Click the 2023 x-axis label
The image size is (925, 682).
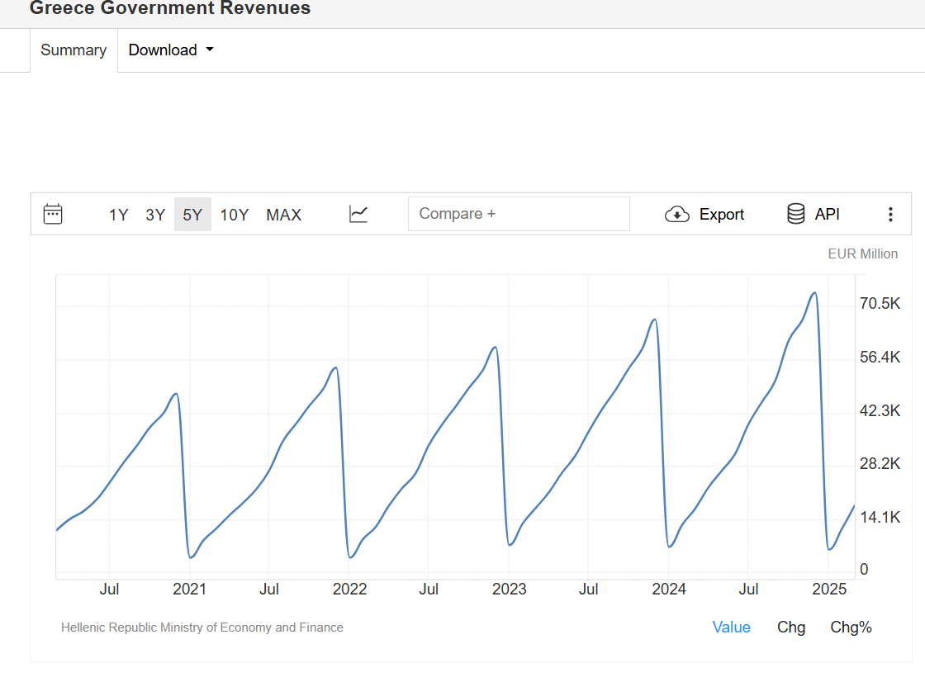(x=509, y=589)
